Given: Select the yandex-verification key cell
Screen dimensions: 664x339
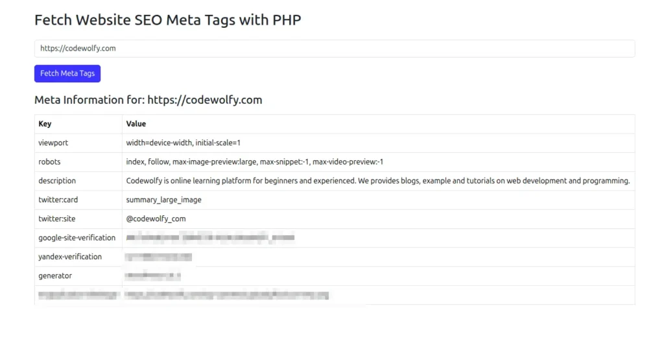Looking at the screenshot, I should tap(70, 257).
